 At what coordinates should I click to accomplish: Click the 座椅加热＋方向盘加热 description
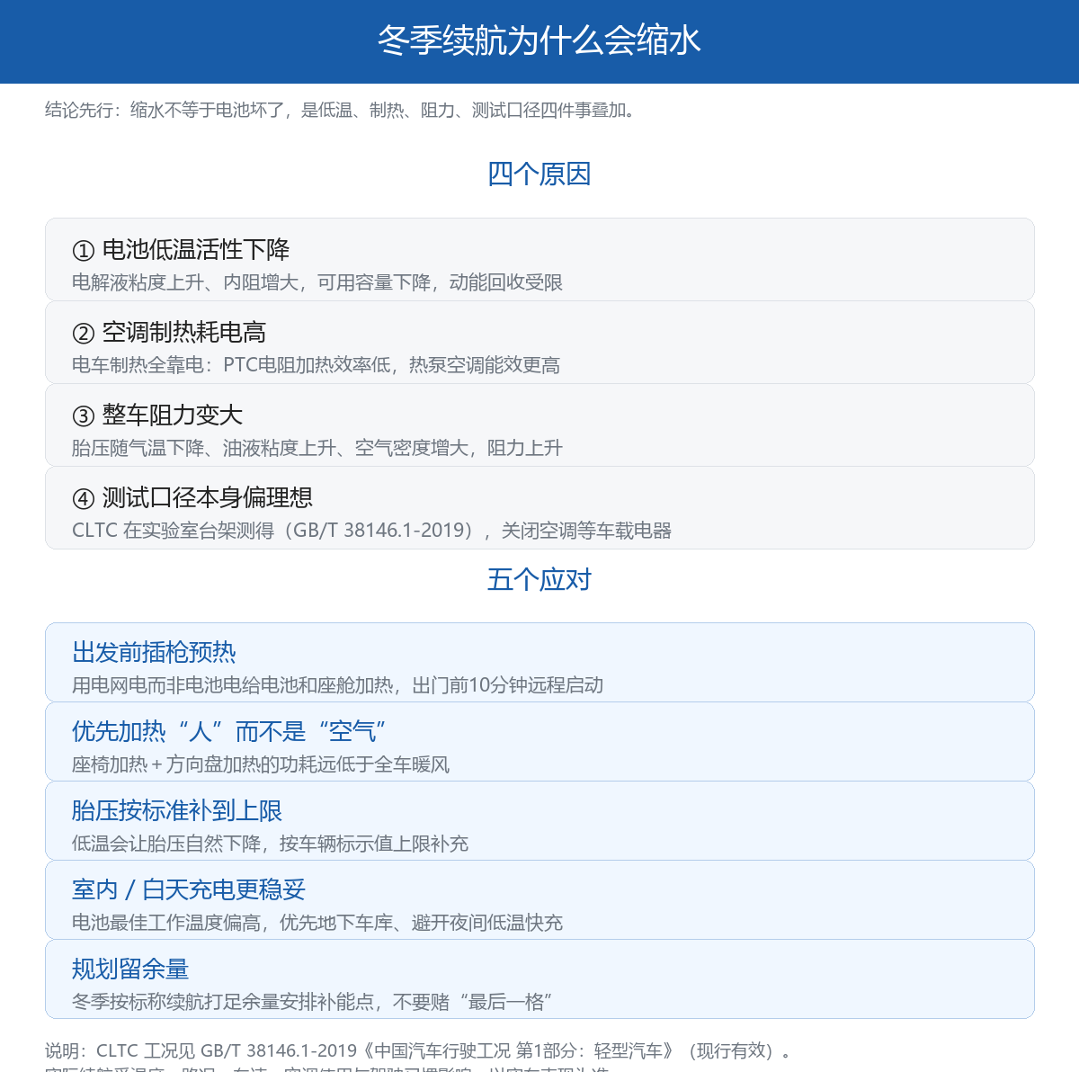point(261,764)
